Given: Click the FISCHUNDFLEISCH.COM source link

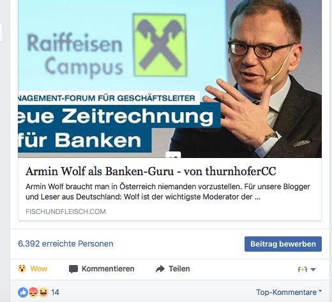Looking at the screenshot, I should (x=66, y=212).
